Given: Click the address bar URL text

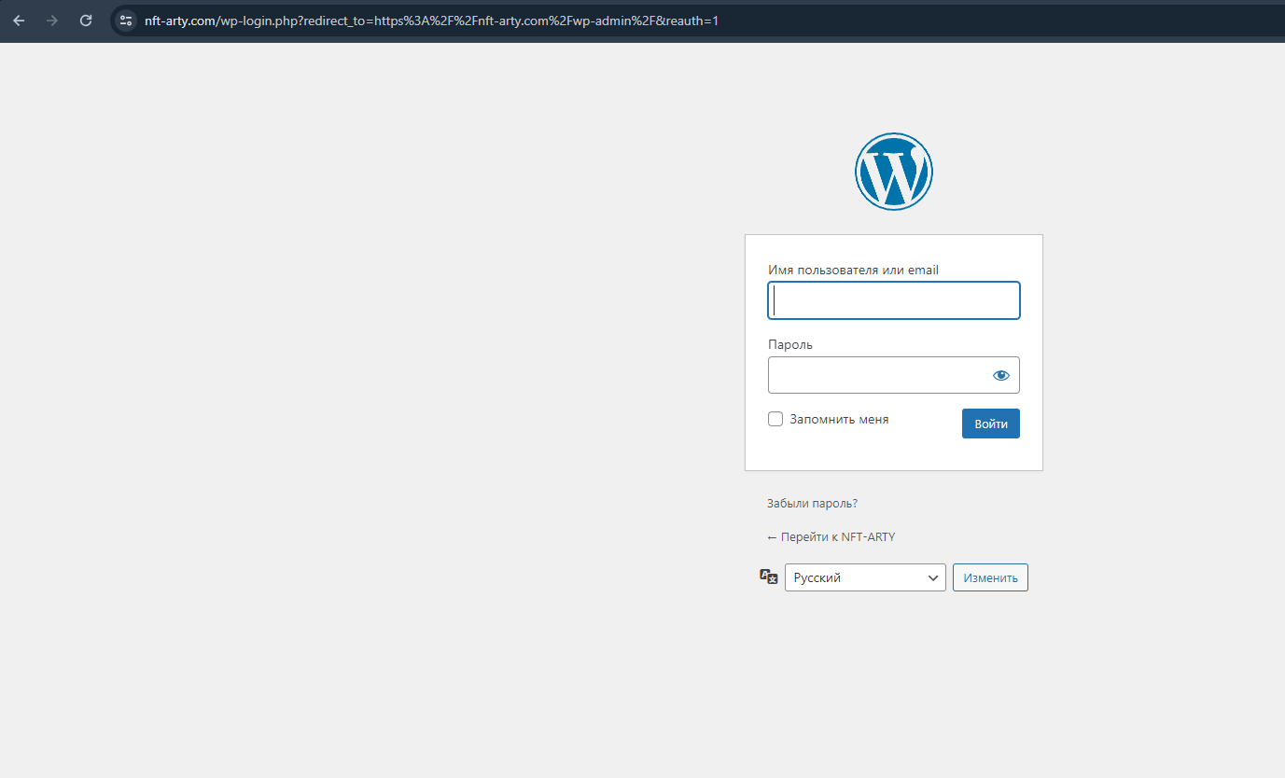Looking at the screenshot, I should click(x=431, y=21).
